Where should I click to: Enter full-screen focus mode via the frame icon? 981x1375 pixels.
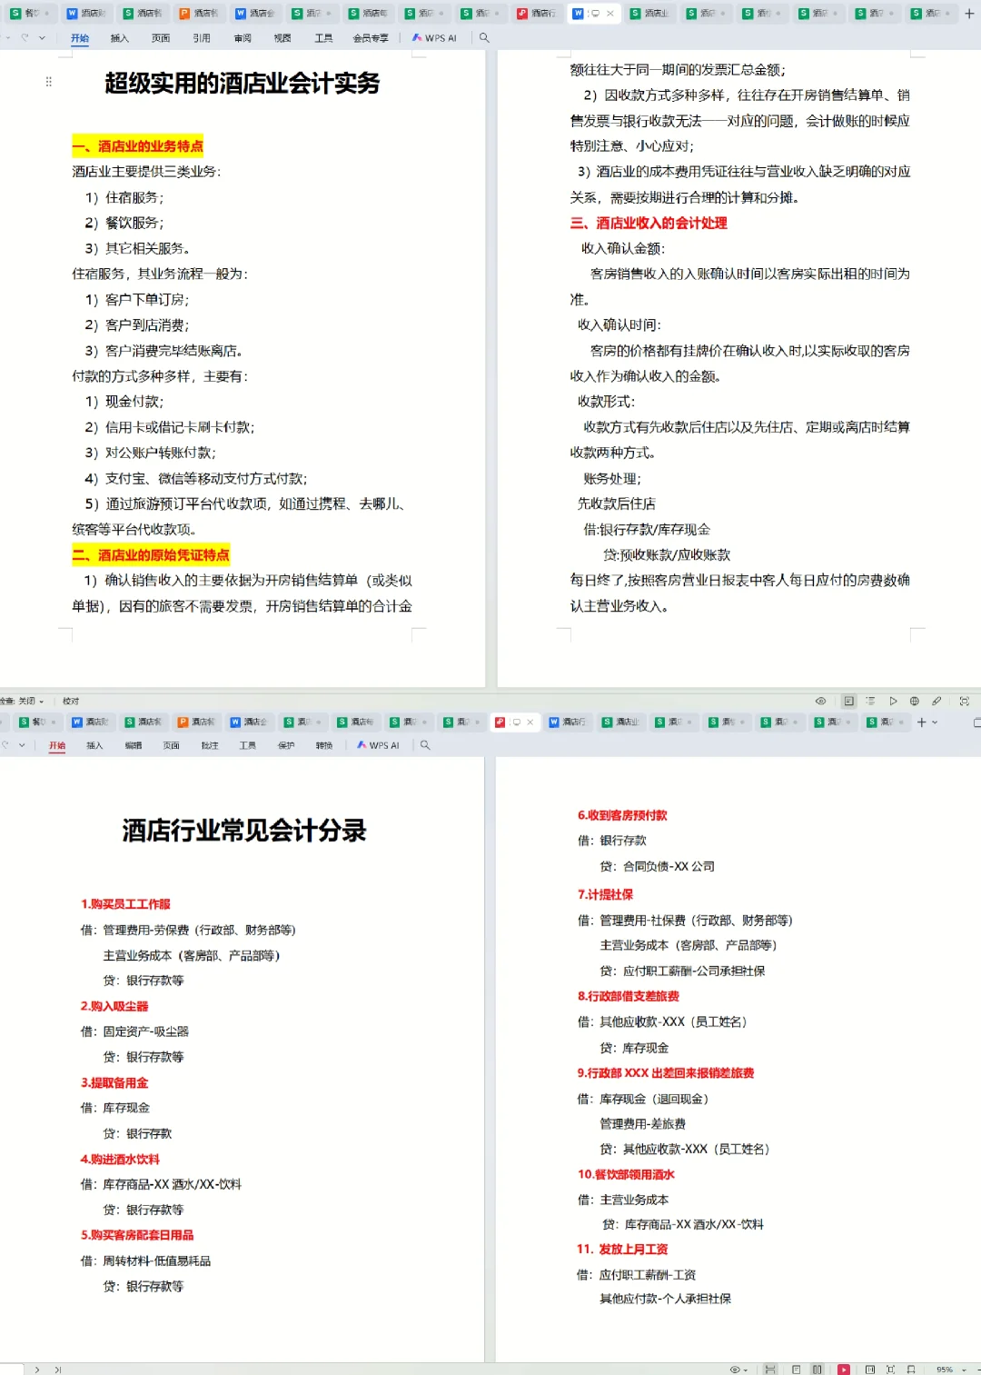coord(963,701)
